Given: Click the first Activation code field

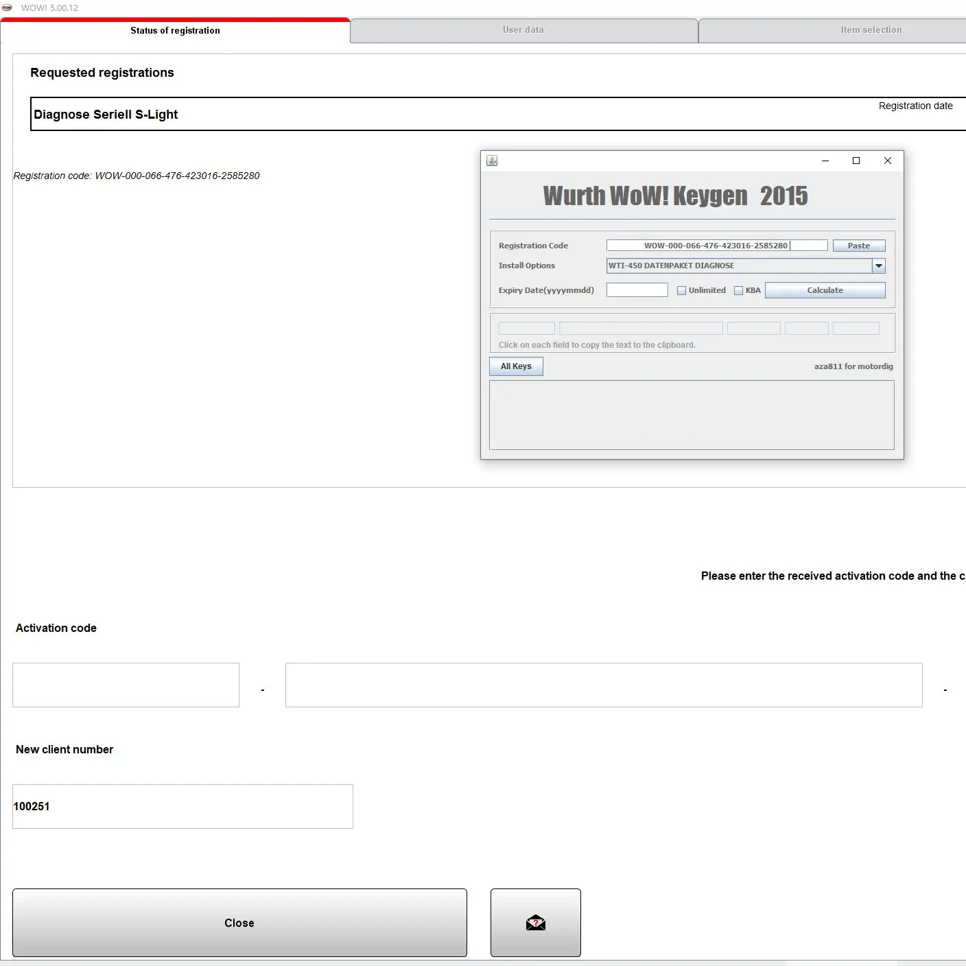Looking at the screenshot, I should pos(126,685).
